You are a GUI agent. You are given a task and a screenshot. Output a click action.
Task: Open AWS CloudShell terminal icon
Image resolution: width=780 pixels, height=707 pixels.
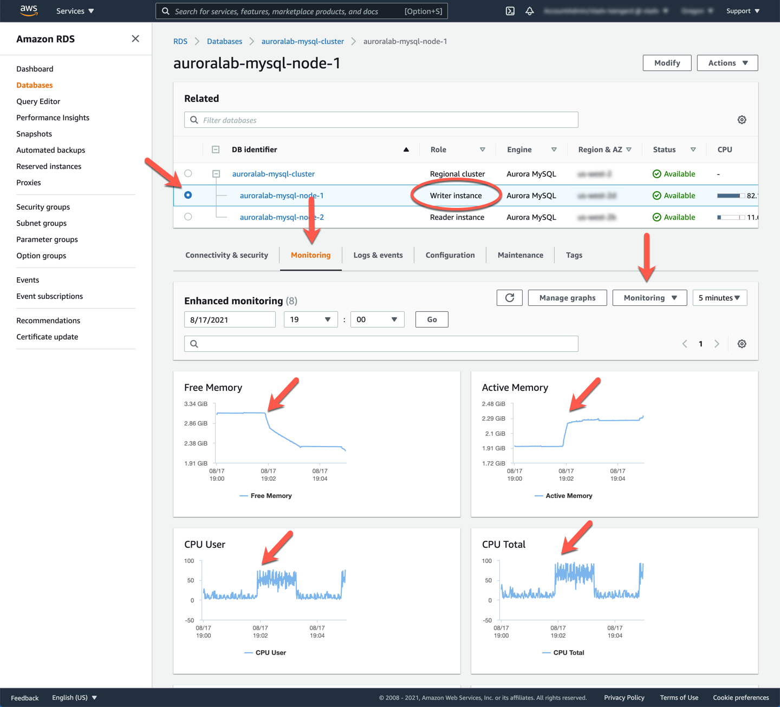510,11
